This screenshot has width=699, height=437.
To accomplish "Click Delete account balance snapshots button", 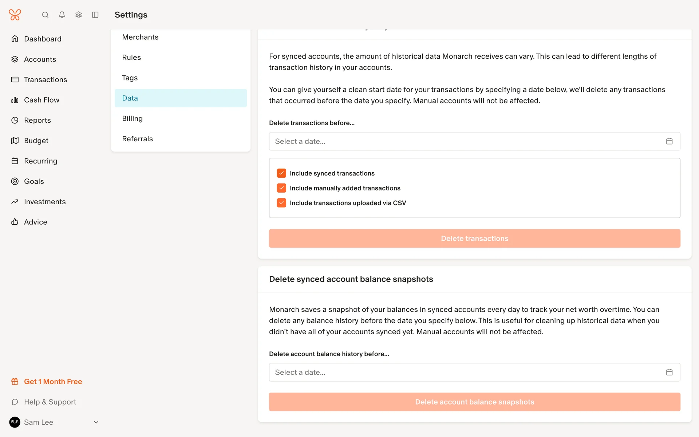I will click(x=474, y=402).
